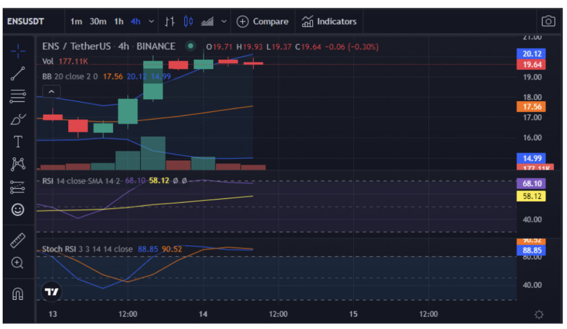Open the Indicators menu
Image resolution: width=567 pixels, height=329 pixels.
click(x=329, y=22)
